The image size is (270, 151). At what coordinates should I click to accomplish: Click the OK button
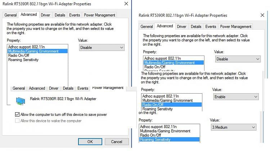(90, 142)
